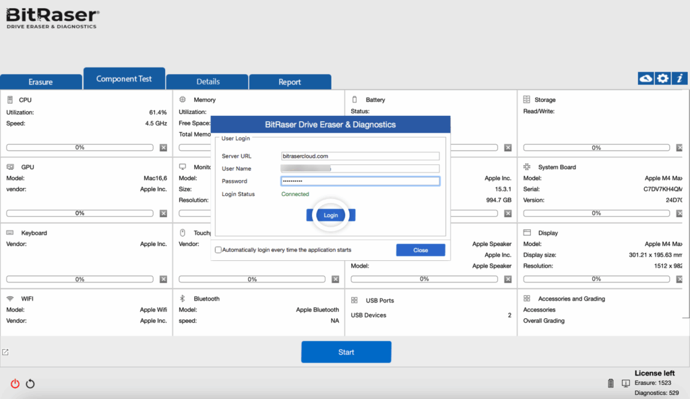Click the erasure license drive icon
Image resolution: width=690 pixels, height=399 pixels.
tap(610, 383)
